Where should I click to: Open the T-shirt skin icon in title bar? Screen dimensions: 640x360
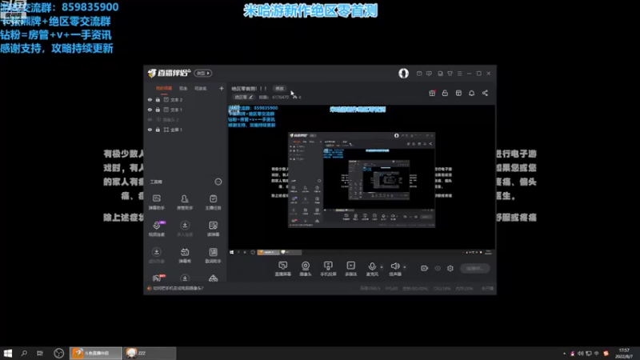450,74
